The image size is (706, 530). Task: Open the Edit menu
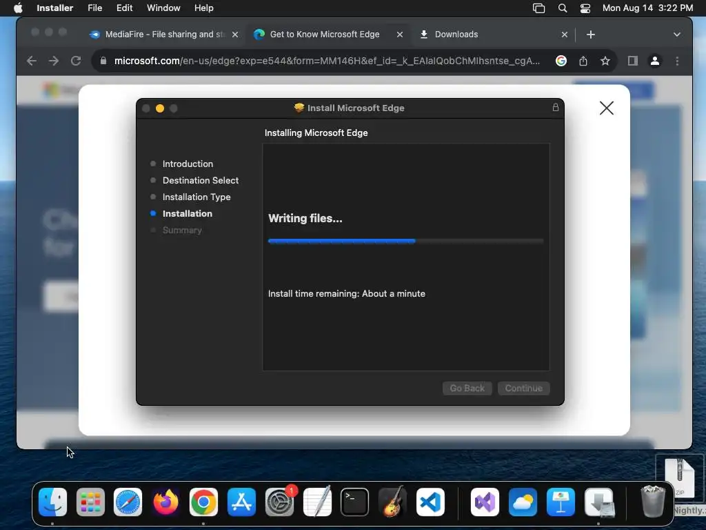pyautogui.click(x=124, y=8)
